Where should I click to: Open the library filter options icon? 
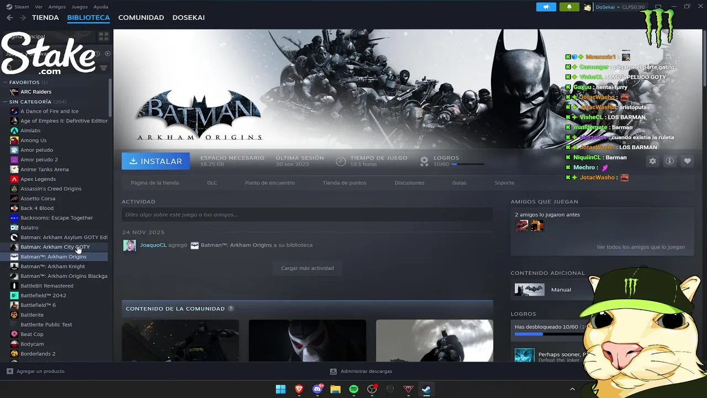click(x=103, y=68)
